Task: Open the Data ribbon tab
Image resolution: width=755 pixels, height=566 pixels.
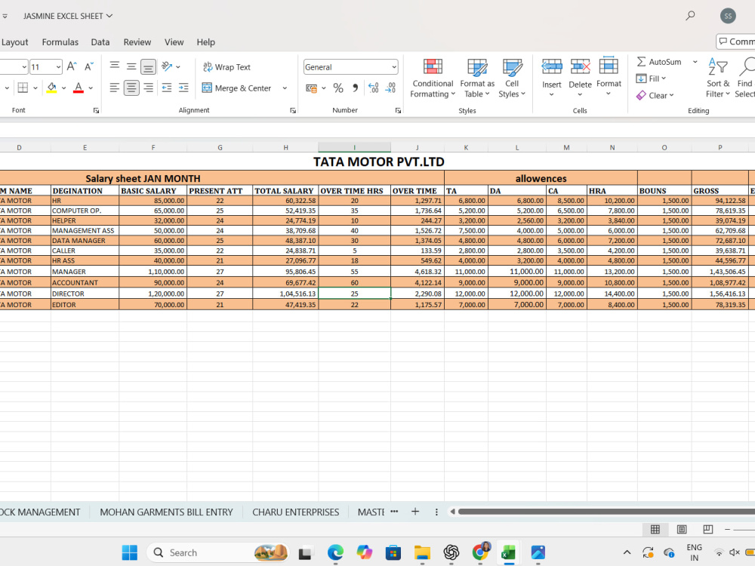Action: pos(100,42)
